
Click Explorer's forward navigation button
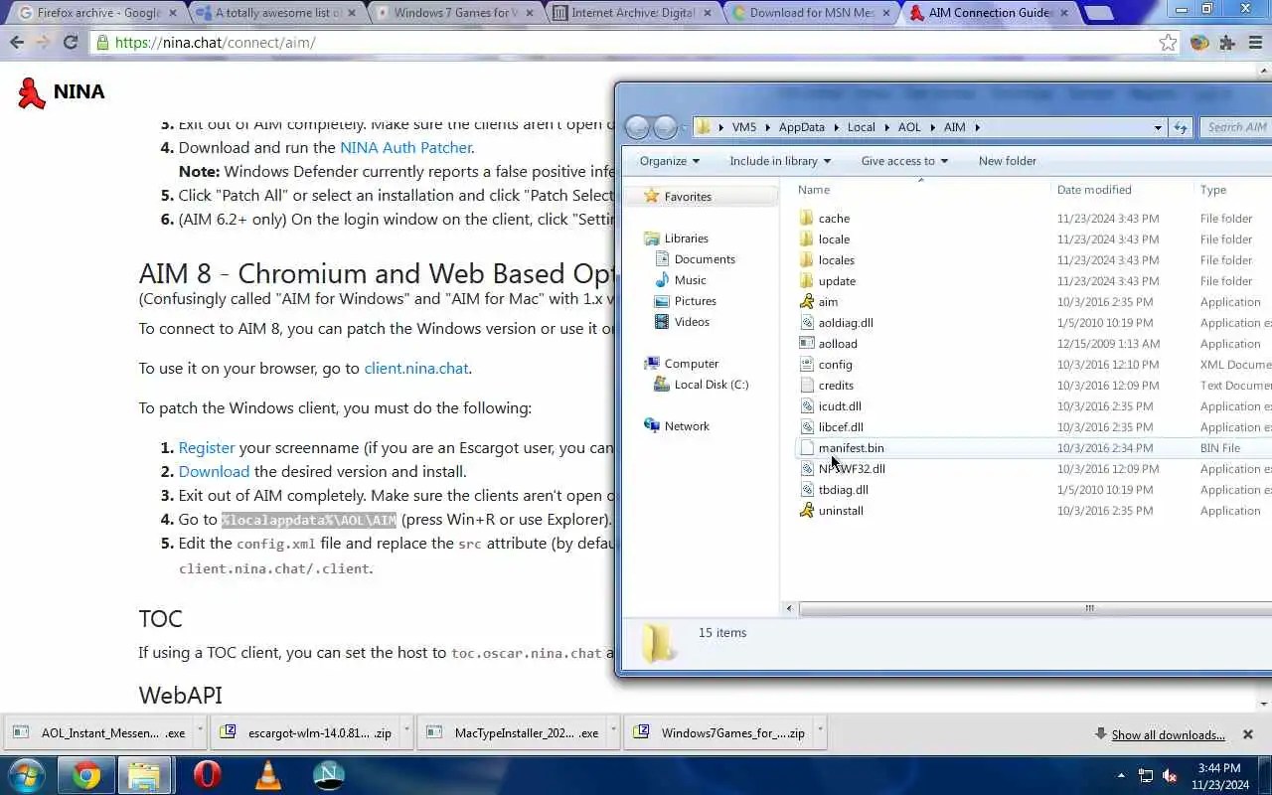tap(665, 127)
